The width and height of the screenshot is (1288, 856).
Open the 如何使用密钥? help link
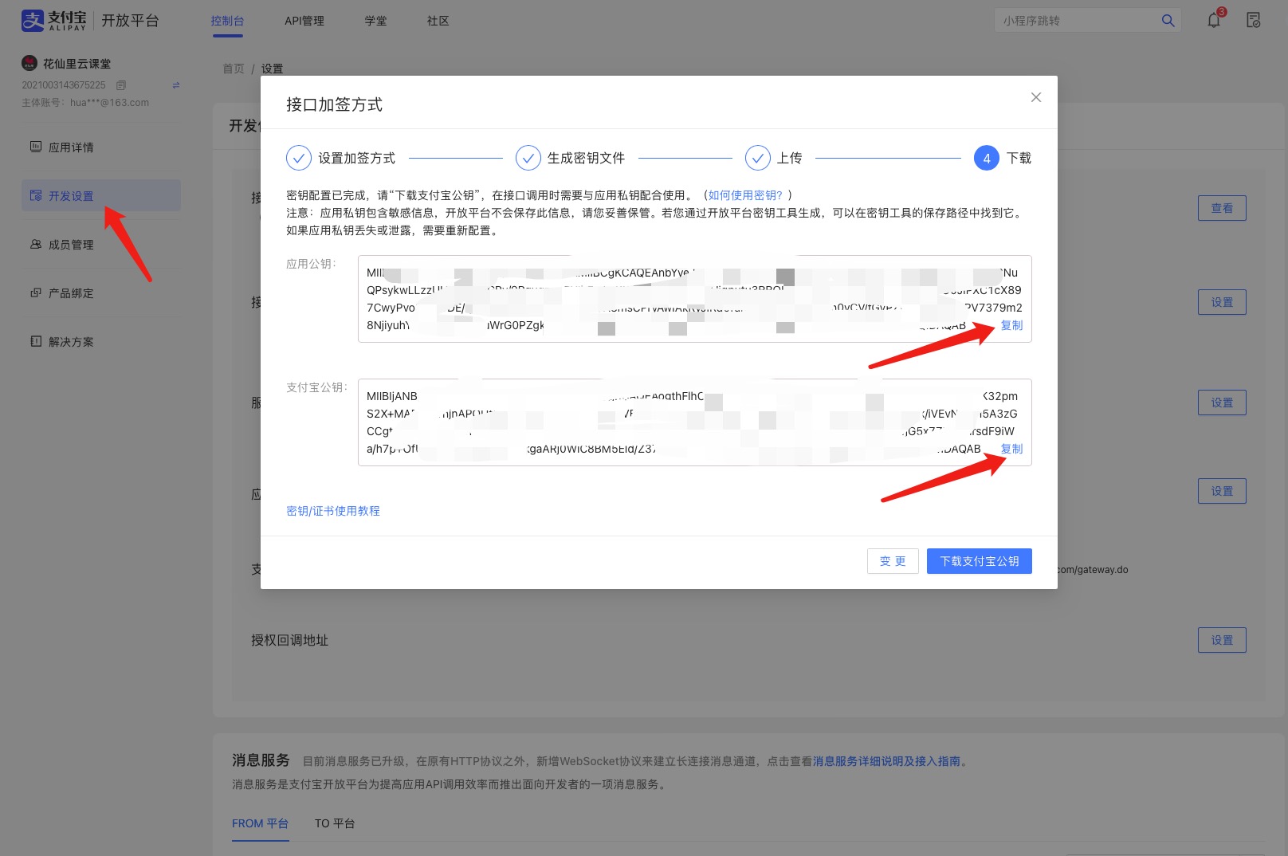point(745,195)
